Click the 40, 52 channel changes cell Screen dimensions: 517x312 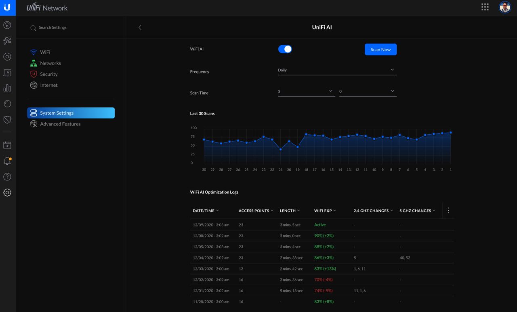pyautogui.click(x=405, y=258)
